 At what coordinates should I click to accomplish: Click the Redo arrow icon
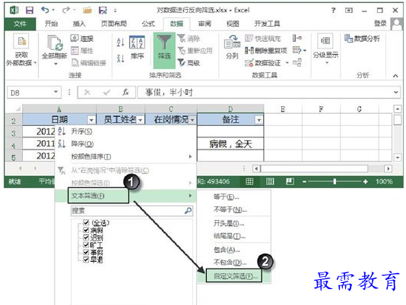point(66,10)
